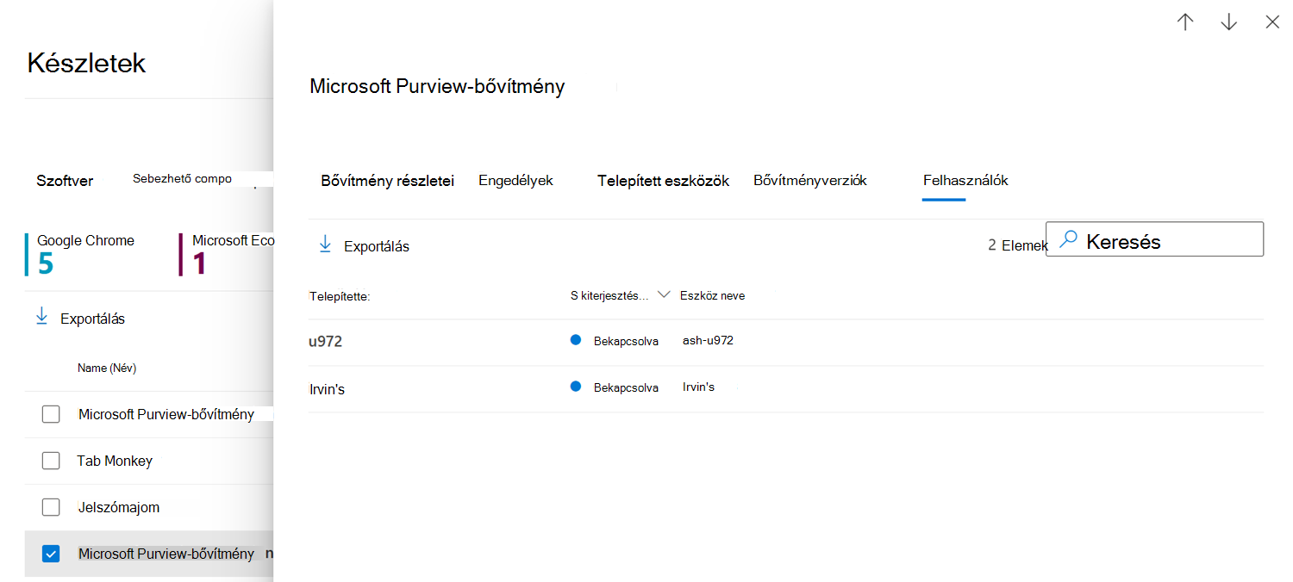The width and height of the screenshot is (1293, 582).
Task: Uncheck the selected Microsoft Purview-bővítmény checkbox
Action: (x=51, y=554)
